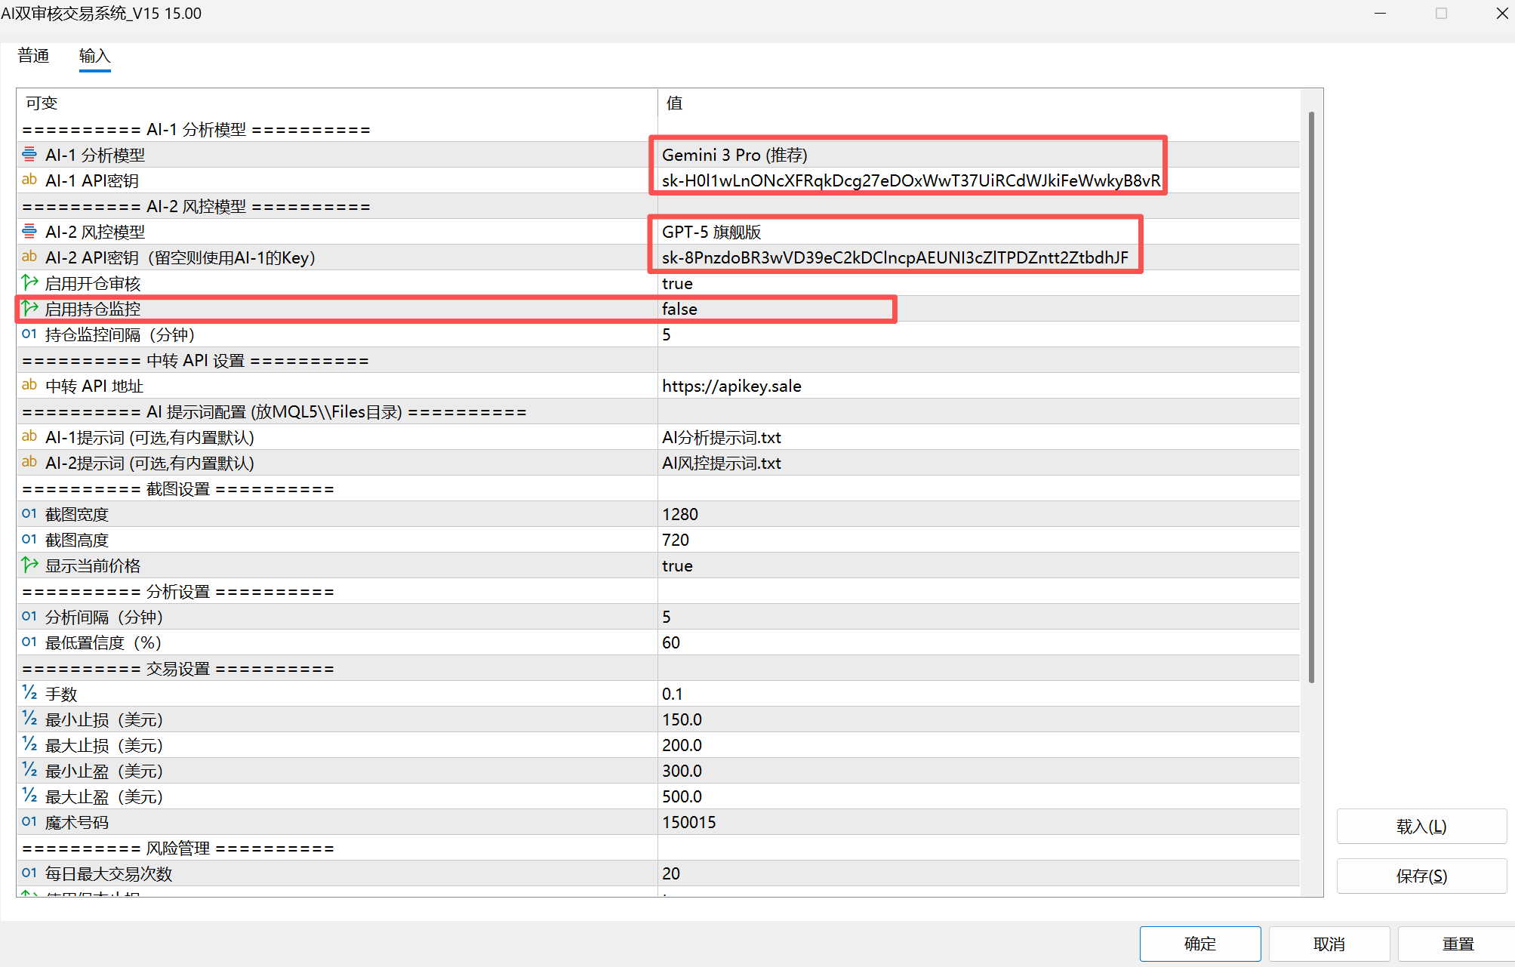
Task: Click the vertical scrollbar of the parameter list
Action: click(1311, 396)
